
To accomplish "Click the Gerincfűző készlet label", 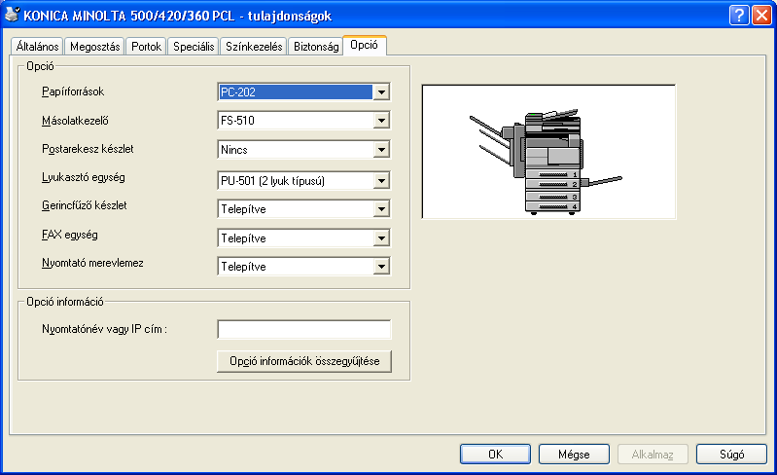I will (85, 205).
